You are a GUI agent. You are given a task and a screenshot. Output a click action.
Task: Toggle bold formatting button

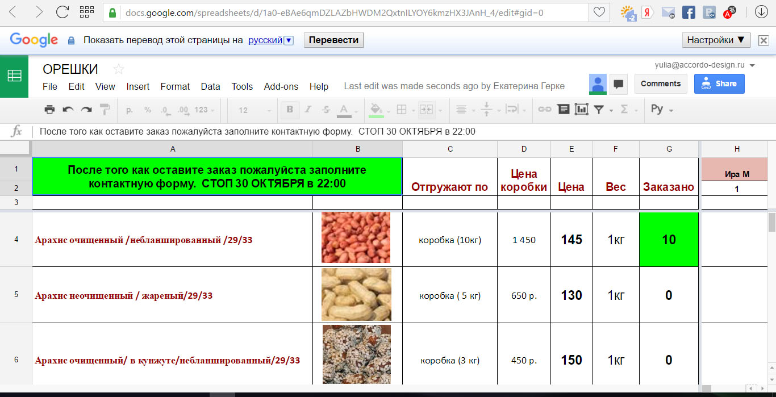290,110
